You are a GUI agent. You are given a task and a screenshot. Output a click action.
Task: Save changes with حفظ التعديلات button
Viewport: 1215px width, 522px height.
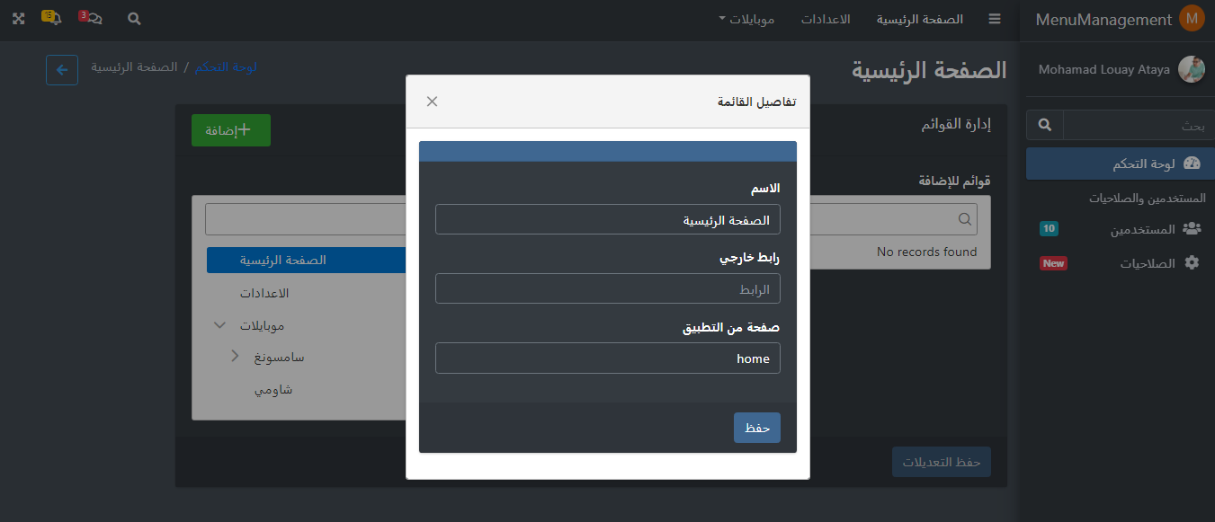pyautogui.click(x=942, y=462)
